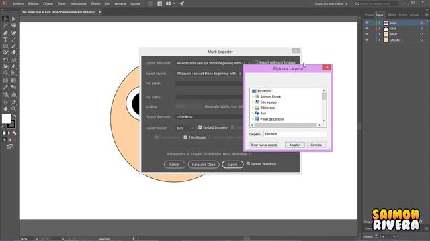Image resolution: width=430 pixels, height=241 pixels.
Task: Select the Paintbrush tool
Action: point(13,46)
